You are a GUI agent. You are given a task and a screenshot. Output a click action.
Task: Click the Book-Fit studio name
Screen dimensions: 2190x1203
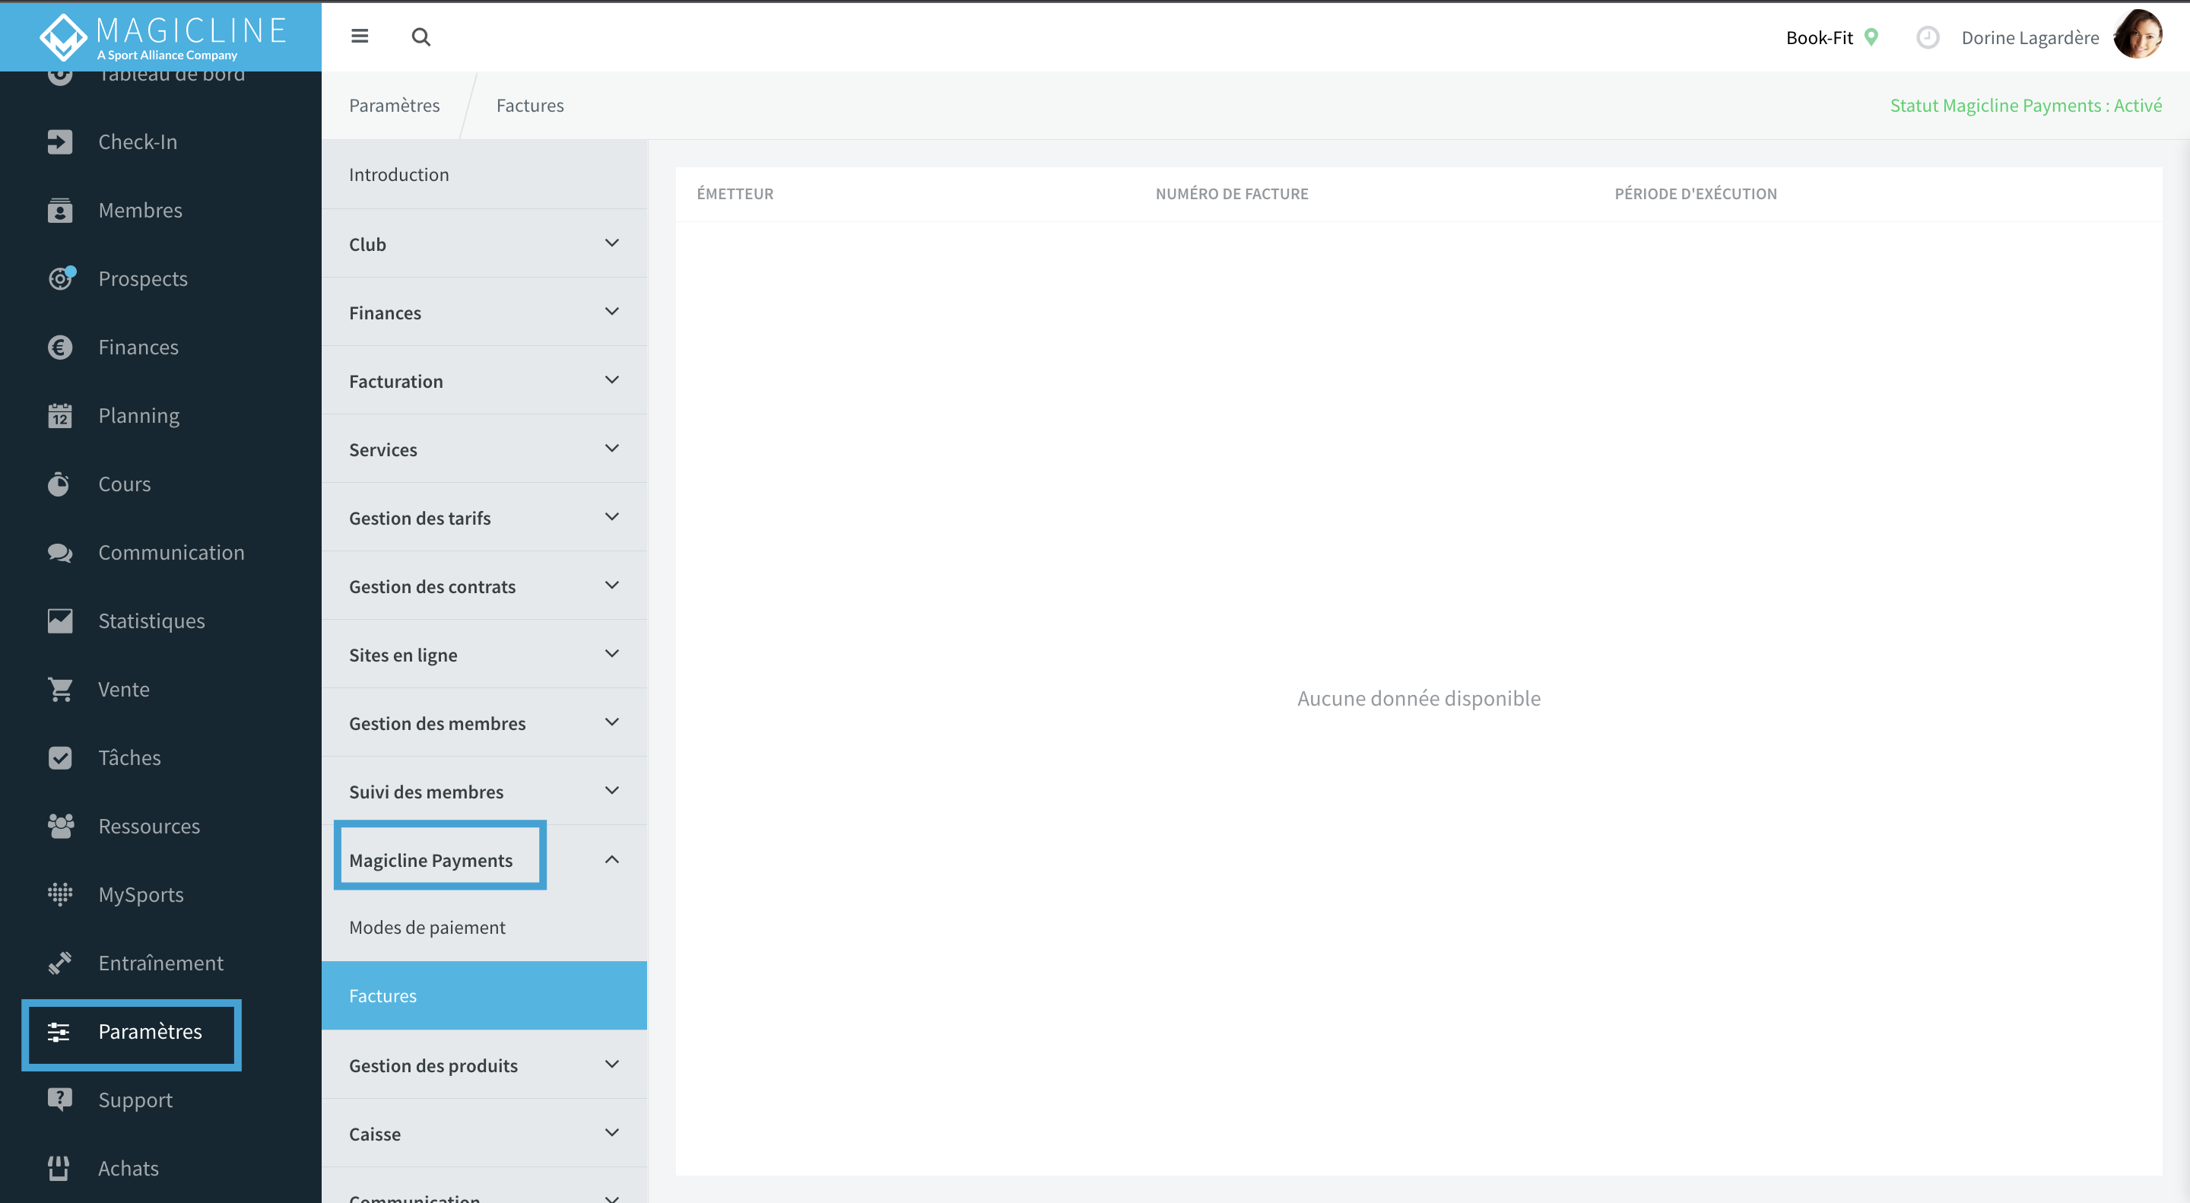1818,37
